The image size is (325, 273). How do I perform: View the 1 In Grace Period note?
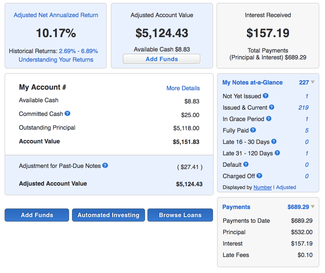click(307, 119)
